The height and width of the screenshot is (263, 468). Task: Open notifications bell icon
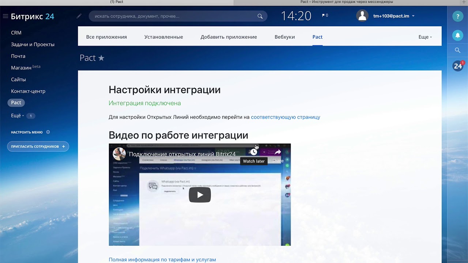[458, 35]
